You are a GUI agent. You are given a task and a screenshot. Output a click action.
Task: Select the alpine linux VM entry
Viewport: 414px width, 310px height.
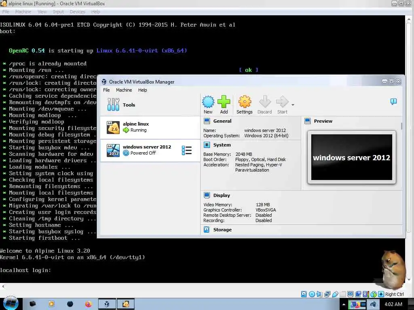(x=150, y=127)
